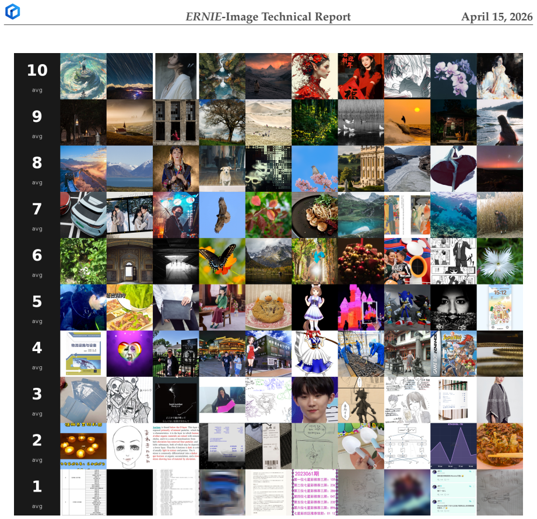Screen dimensions: 537x519
Task: Open the white flower on green thumbnail
Action: tap(500, 261)
